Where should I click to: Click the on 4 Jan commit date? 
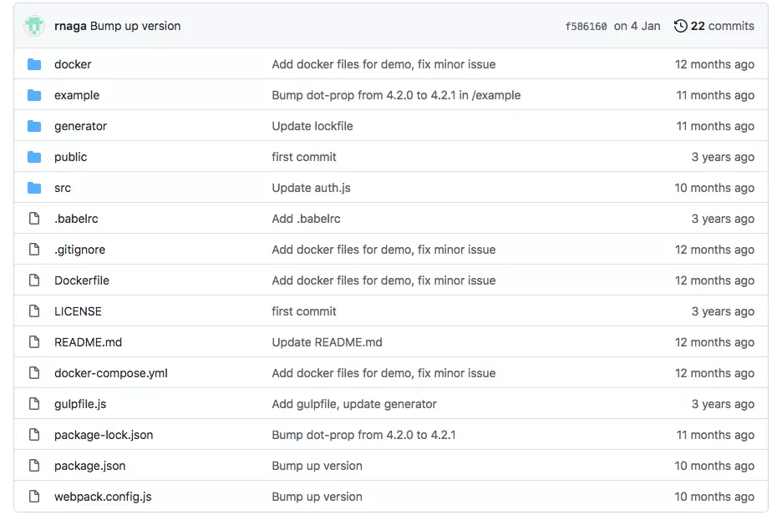pyautogui.click(x=637, y=26)
